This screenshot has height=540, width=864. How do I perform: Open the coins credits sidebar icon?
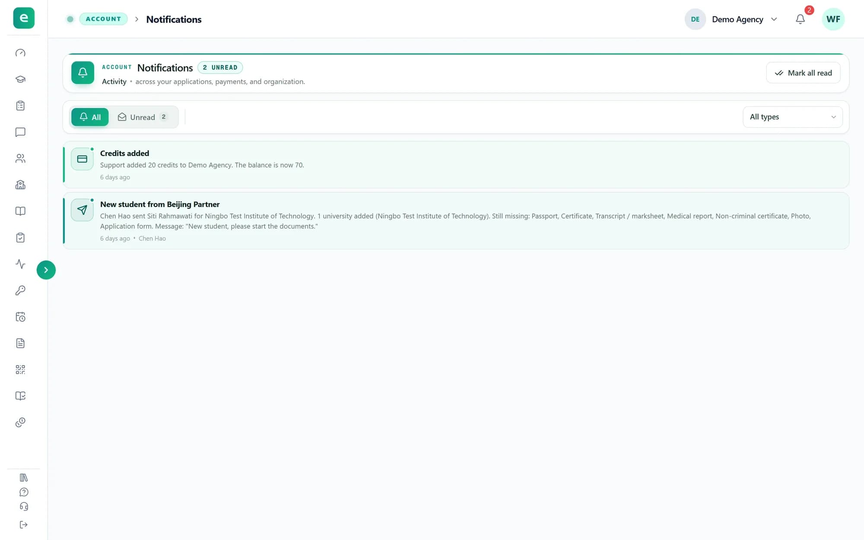(20, 422)
